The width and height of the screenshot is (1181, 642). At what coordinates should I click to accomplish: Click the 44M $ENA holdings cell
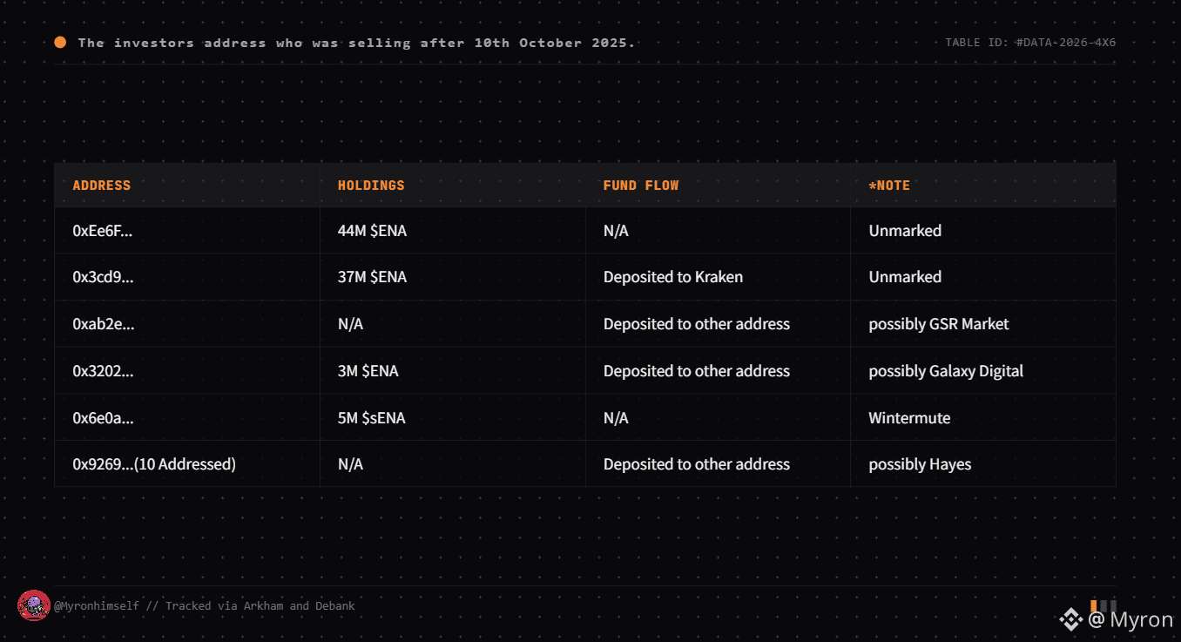tap(372, 231)
